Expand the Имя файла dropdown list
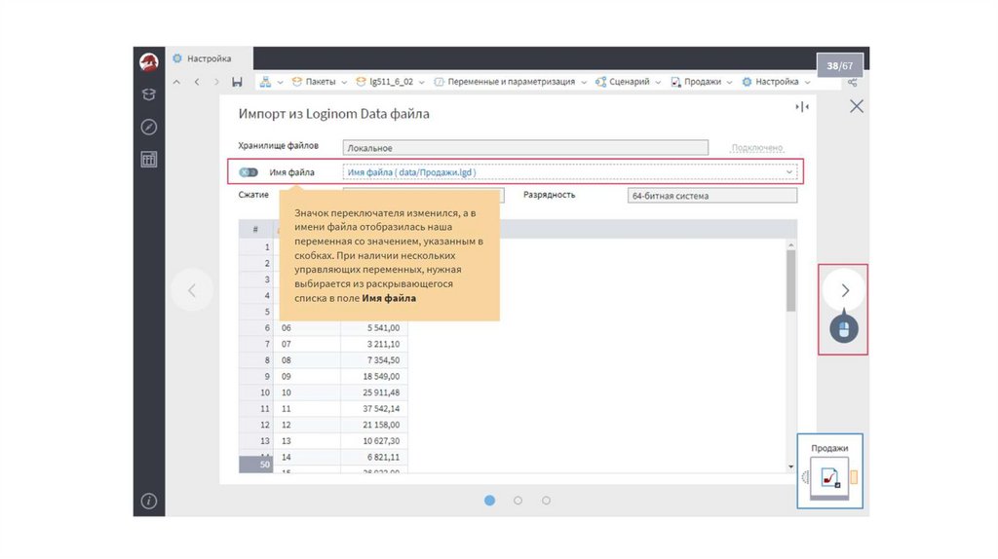 pos(788,172)
